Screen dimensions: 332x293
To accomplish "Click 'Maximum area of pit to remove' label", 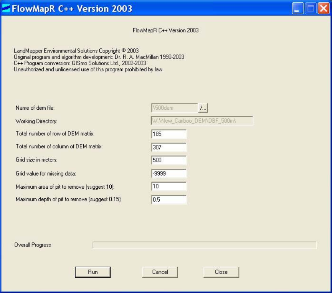I will [65, 187].
